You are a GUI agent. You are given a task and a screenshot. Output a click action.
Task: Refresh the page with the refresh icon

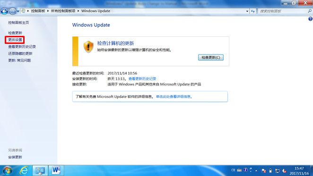point(253,11)
